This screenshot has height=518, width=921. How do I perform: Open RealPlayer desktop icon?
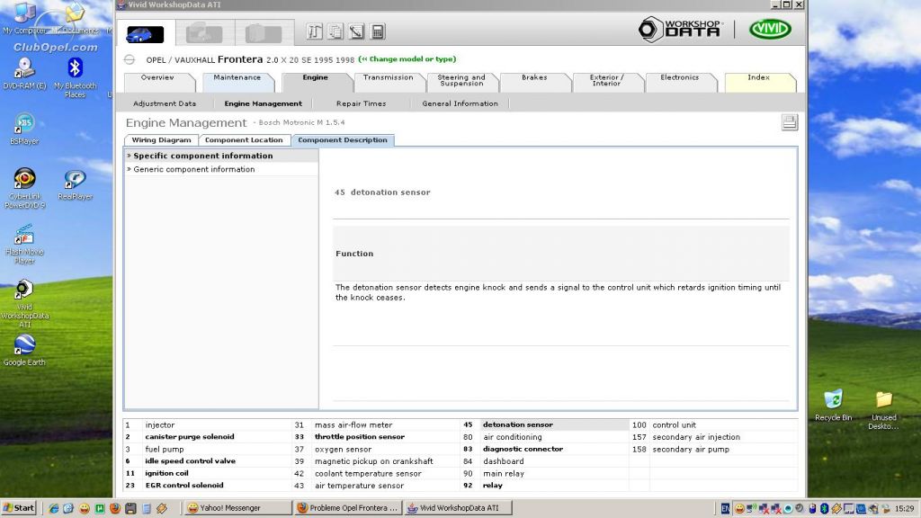pyautogui.click(x=75, y=184)
